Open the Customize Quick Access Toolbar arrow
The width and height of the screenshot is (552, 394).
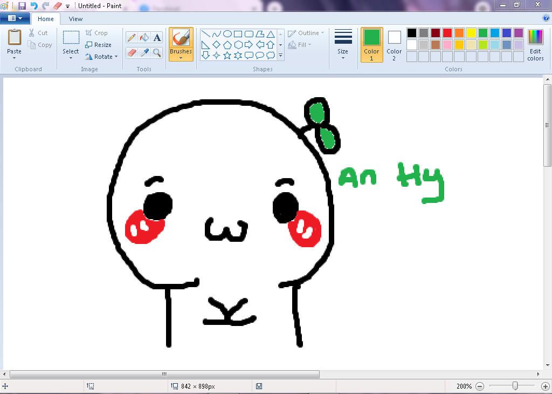pyautogui.click(x=67, y=6)
